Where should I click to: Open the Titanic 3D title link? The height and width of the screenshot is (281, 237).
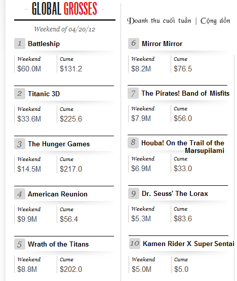click(x=44, y=94)
